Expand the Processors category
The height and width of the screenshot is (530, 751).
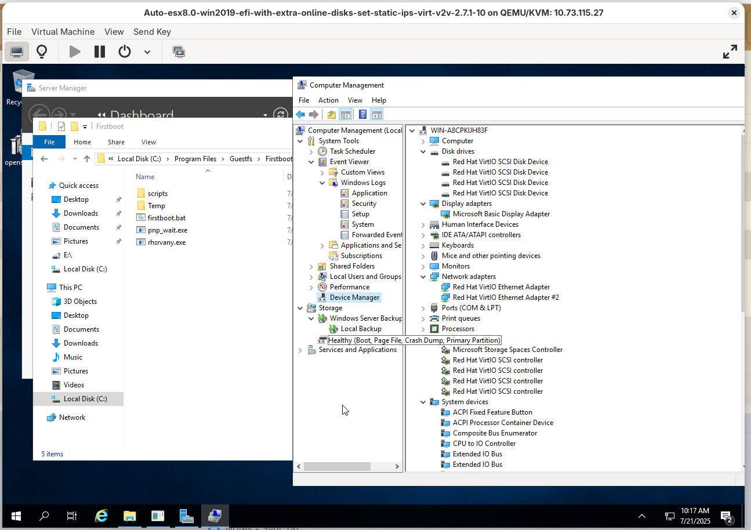click(x=423, y=329)
